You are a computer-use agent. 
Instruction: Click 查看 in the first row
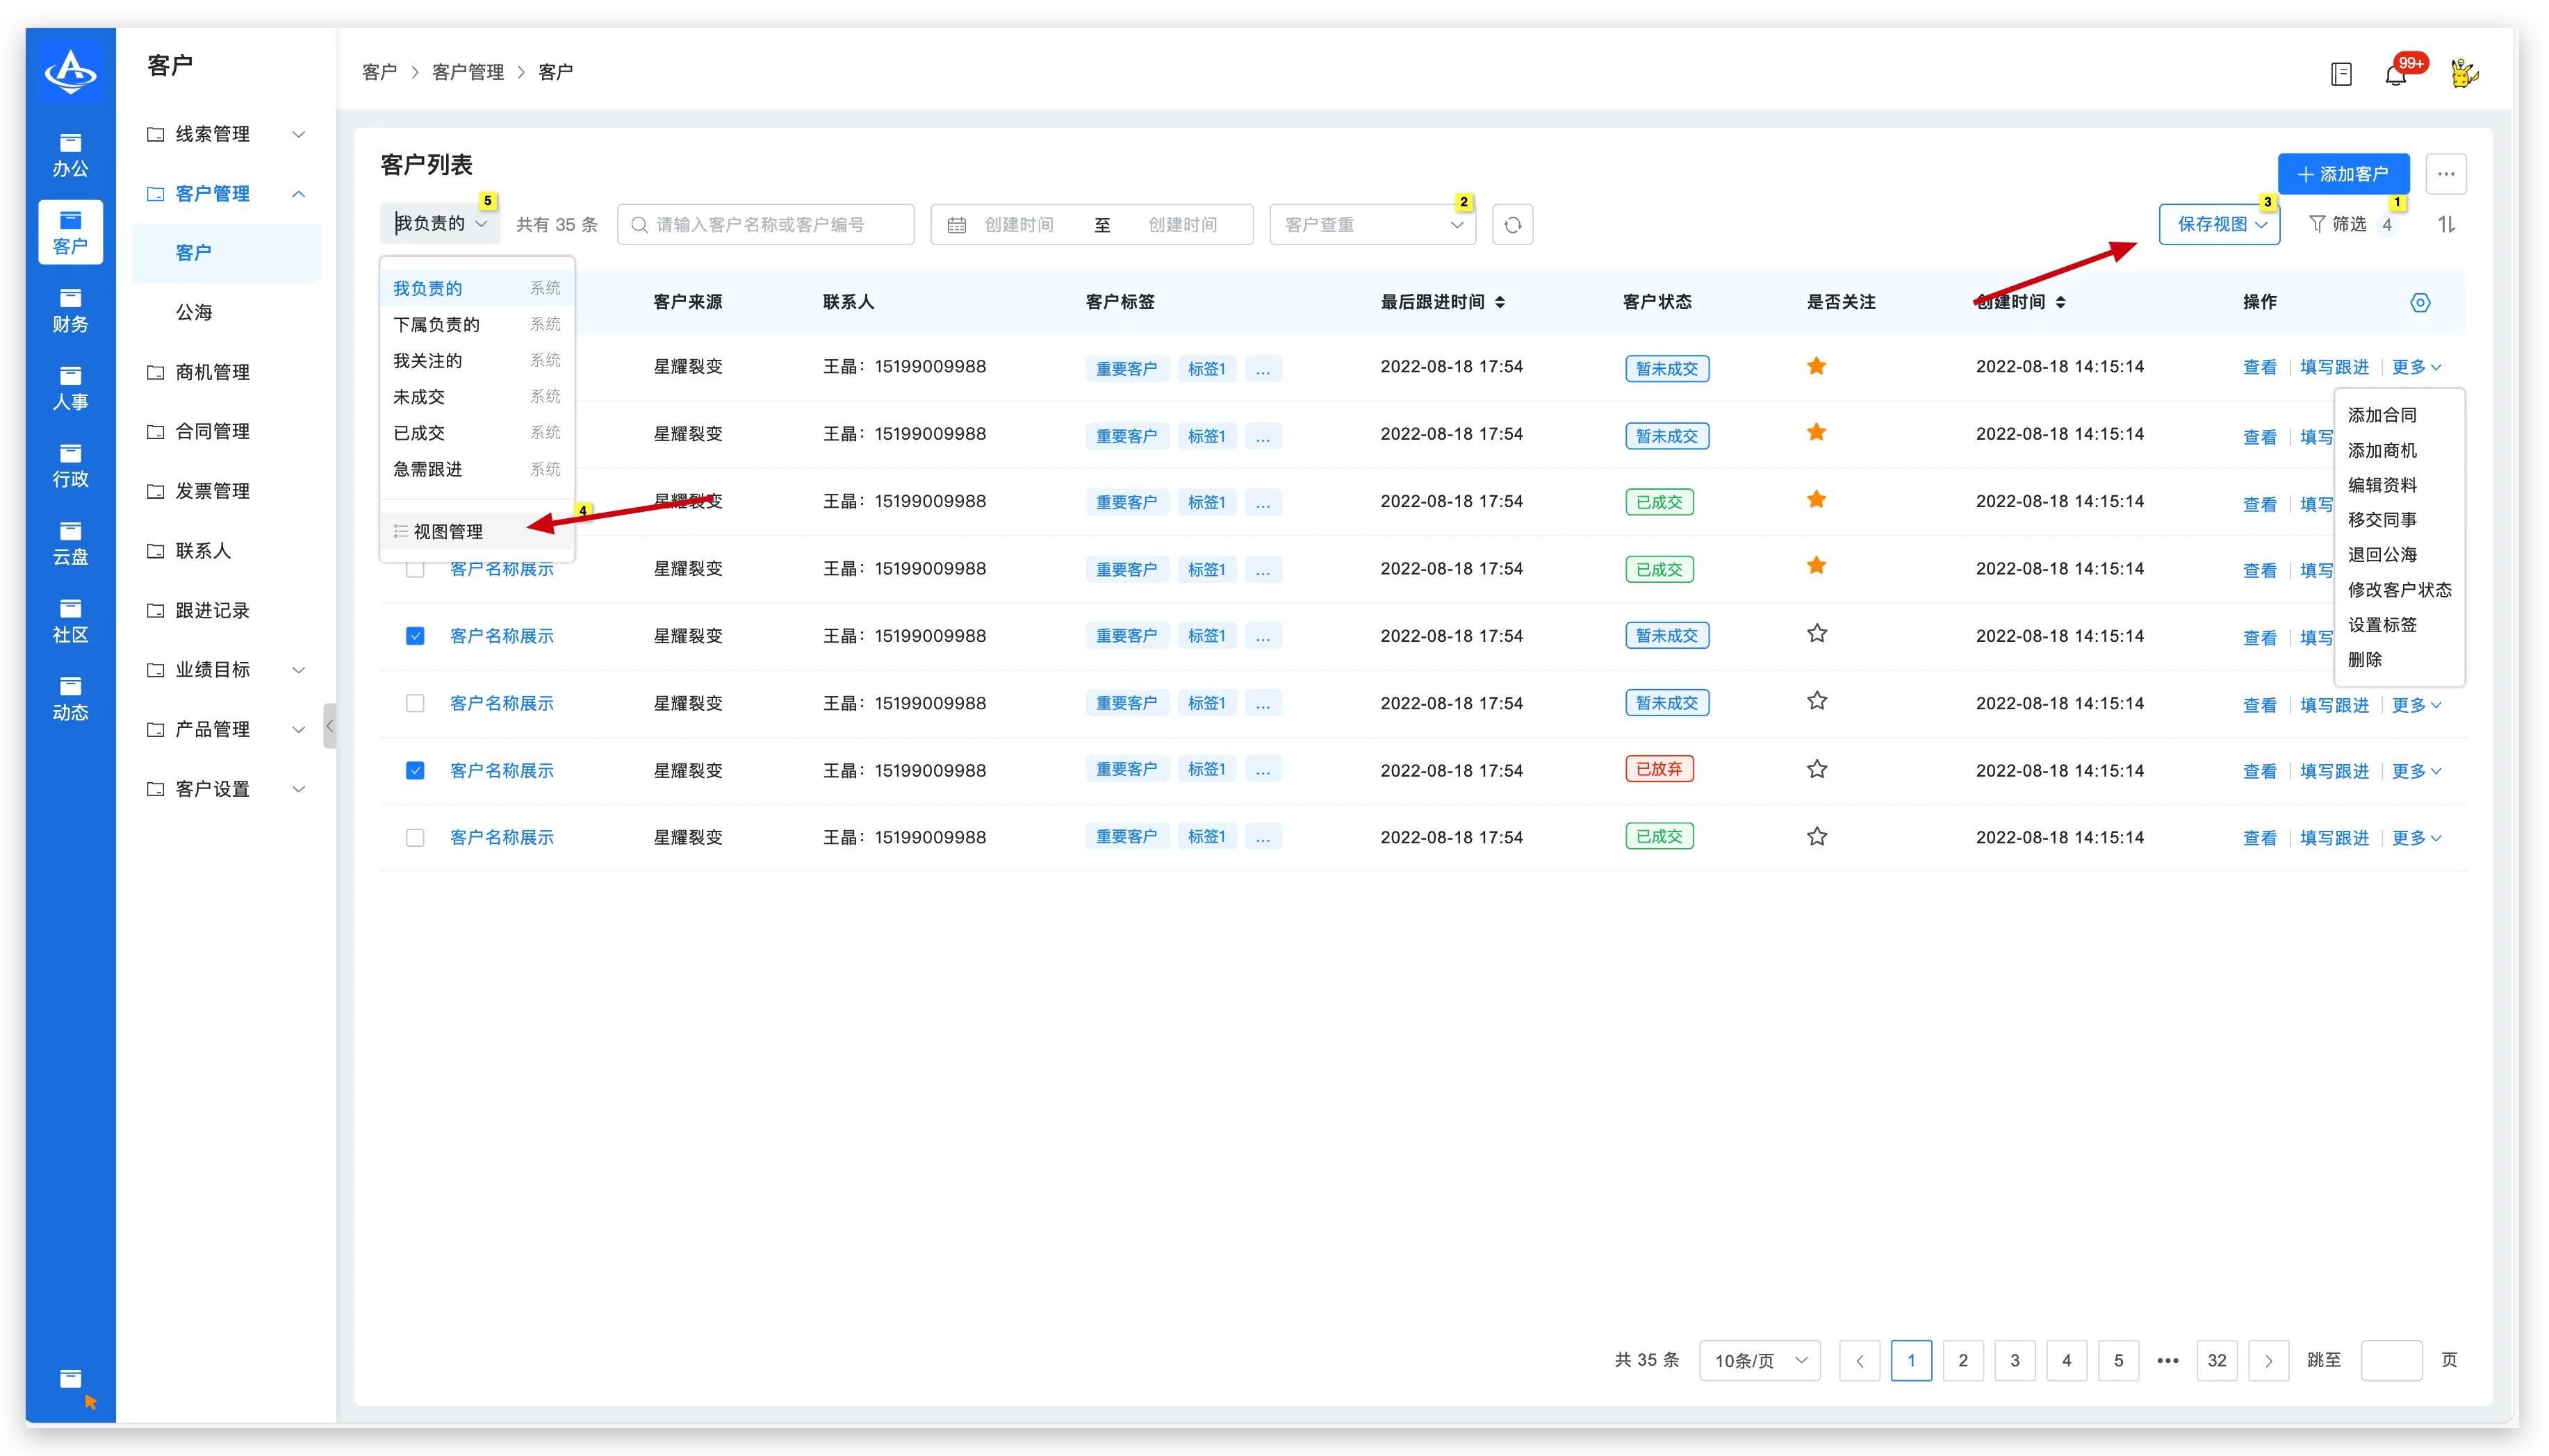click(2259, 367)
